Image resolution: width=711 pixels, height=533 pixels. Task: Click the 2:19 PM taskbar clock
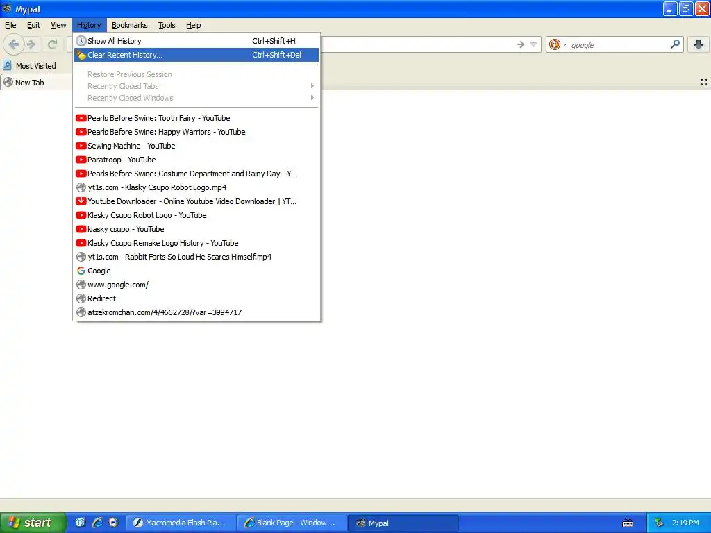point(685,523)
